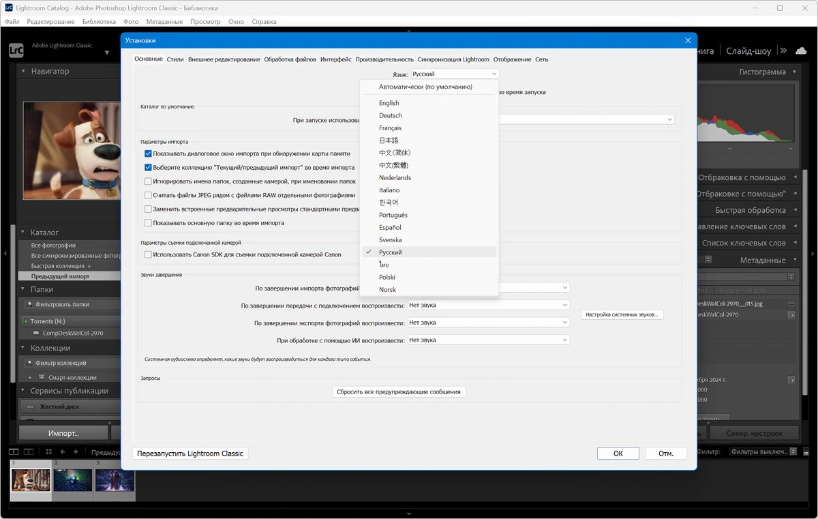Viewport: 818px width, 519px height.
Task: Switch to grid view in filmstrip toolbar
Action: [48, 451]
